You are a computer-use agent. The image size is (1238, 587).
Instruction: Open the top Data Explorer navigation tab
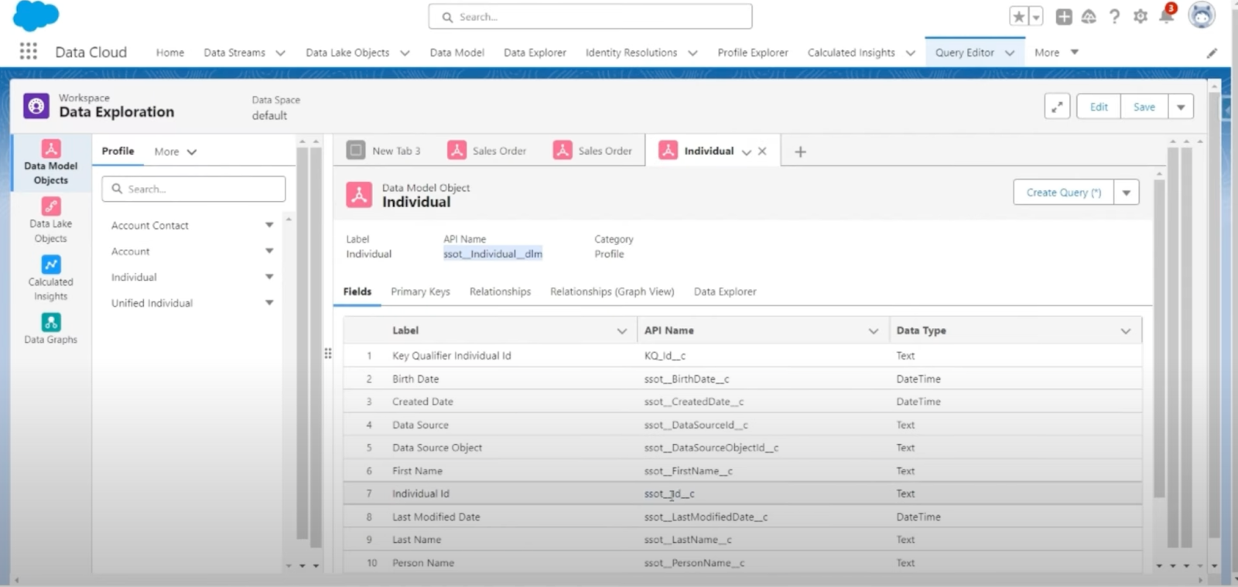pos(535,53)
